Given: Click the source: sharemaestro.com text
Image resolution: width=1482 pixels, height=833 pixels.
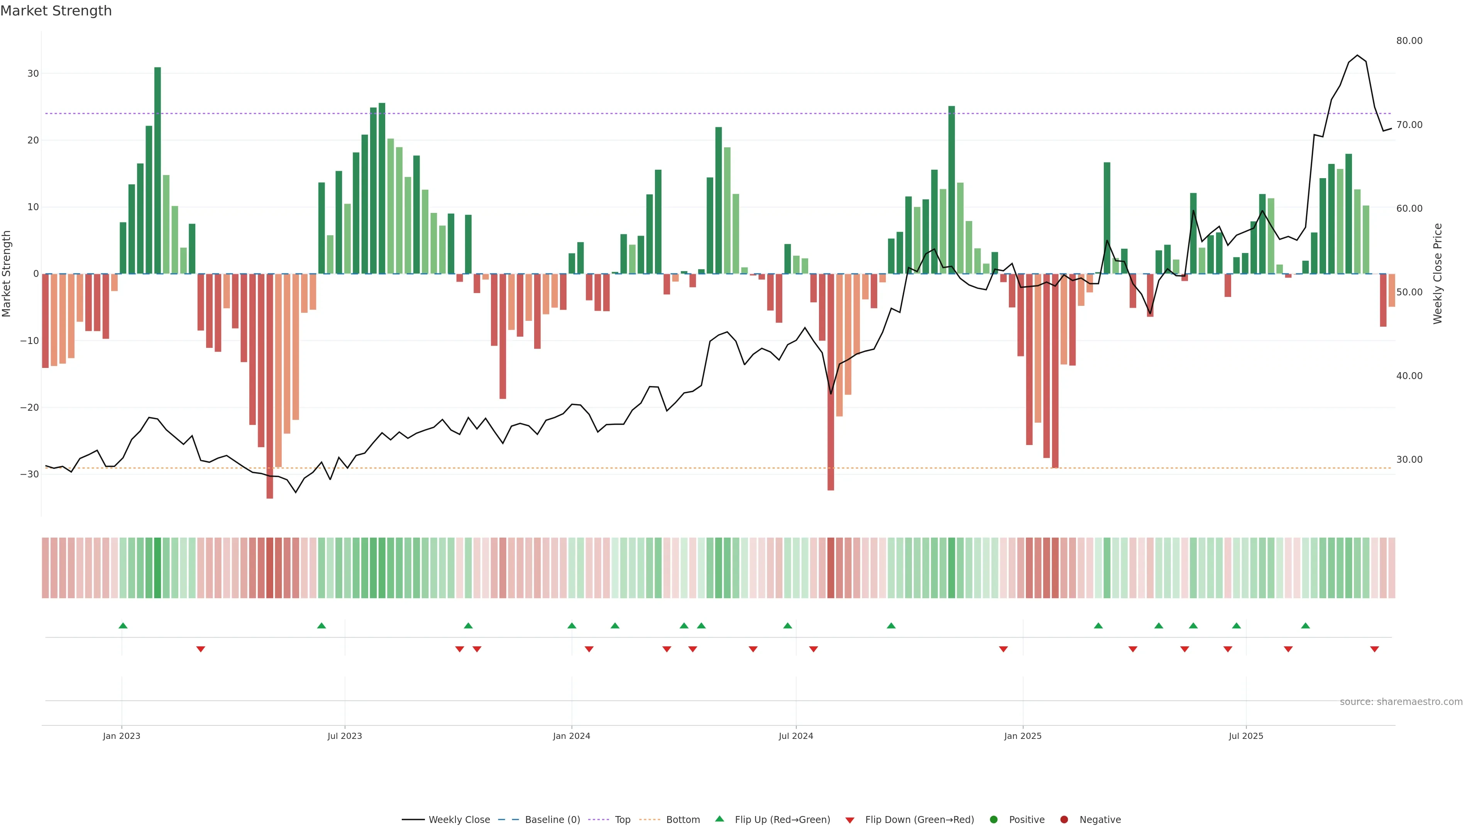Looking at the screenshot, I should [1401, 701].
